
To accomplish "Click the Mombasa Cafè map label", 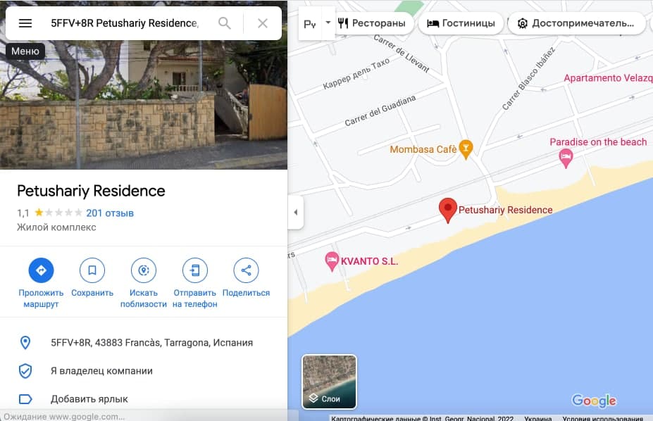I will (x=423, y=149).
